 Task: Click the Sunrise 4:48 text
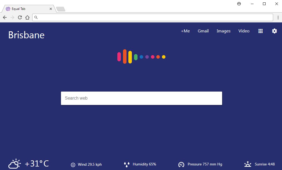point(265,164)
